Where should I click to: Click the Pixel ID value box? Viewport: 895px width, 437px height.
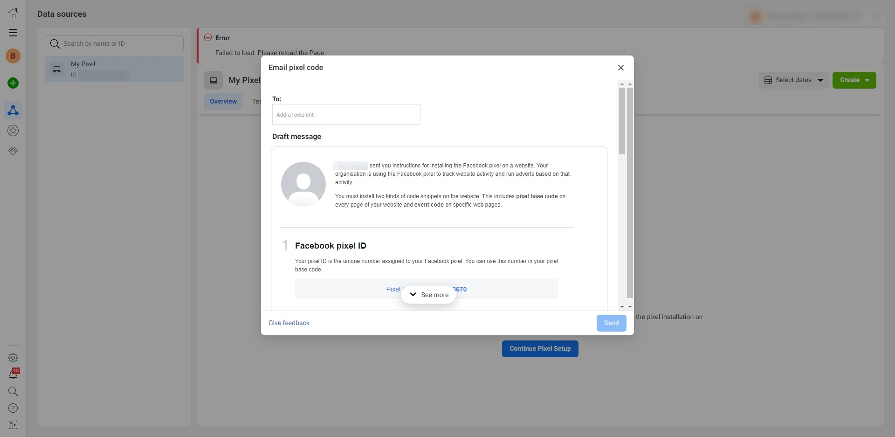[427, 289]
